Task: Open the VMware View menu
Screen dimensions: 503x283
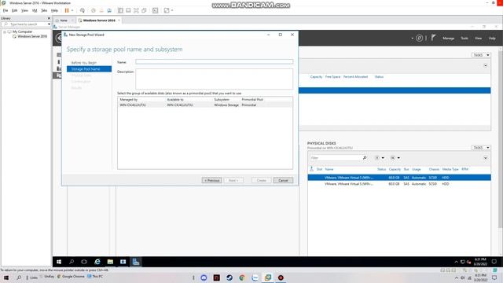Action: 24,10
